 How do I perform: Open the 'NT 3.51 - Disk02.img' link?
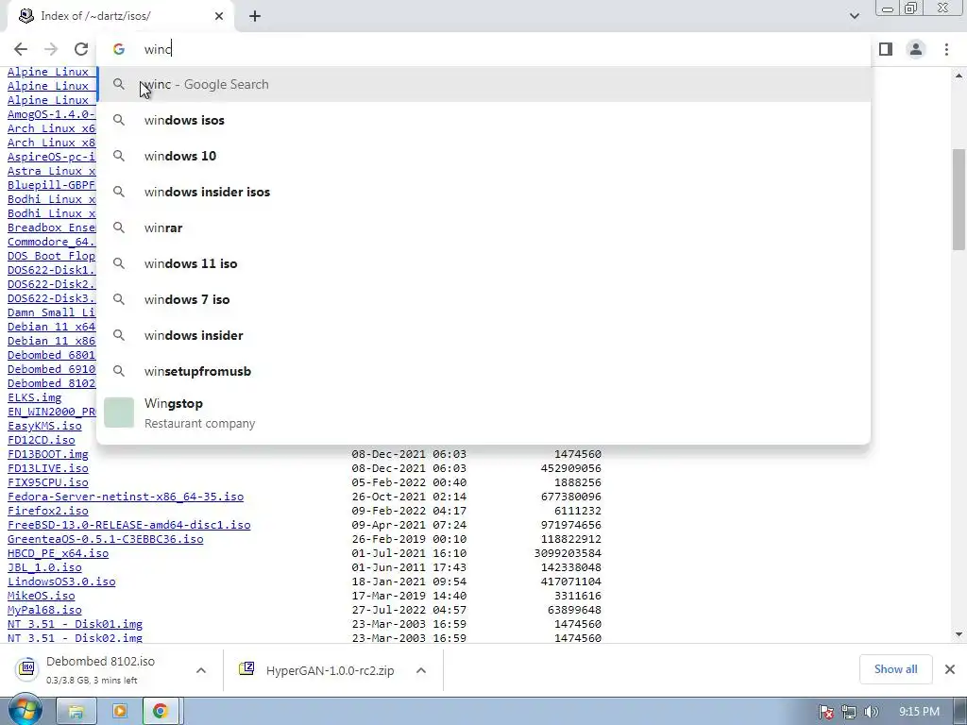[x=76, y=638]
